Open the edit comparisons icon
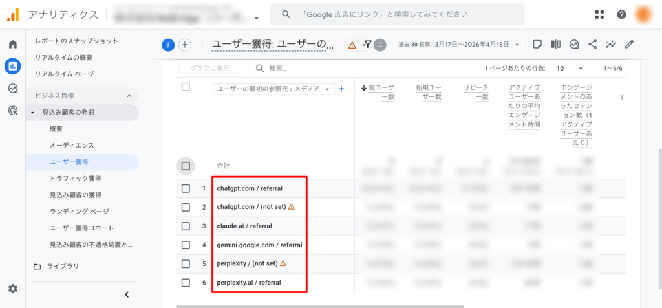 click(x=555, y=44)
